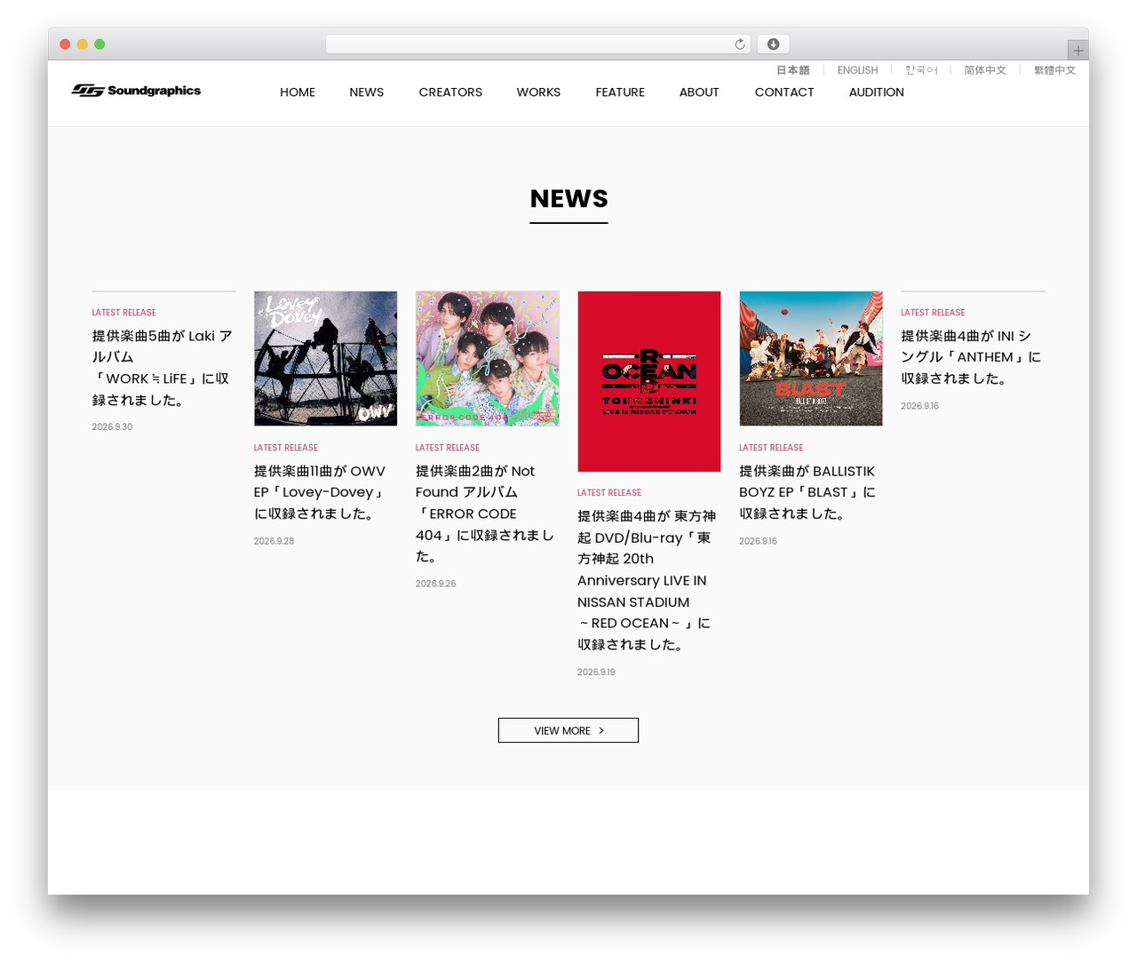Switch language to 한국어
This screenshot has width=1137, height=963.
pos(921,70)
